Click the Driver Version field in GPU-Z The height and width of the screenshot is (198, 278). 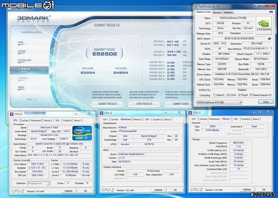(x=242, y=74)
